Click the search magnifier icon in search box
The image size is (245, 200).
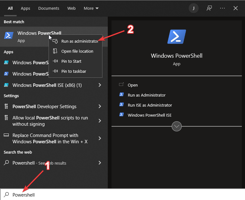(6, 195)
